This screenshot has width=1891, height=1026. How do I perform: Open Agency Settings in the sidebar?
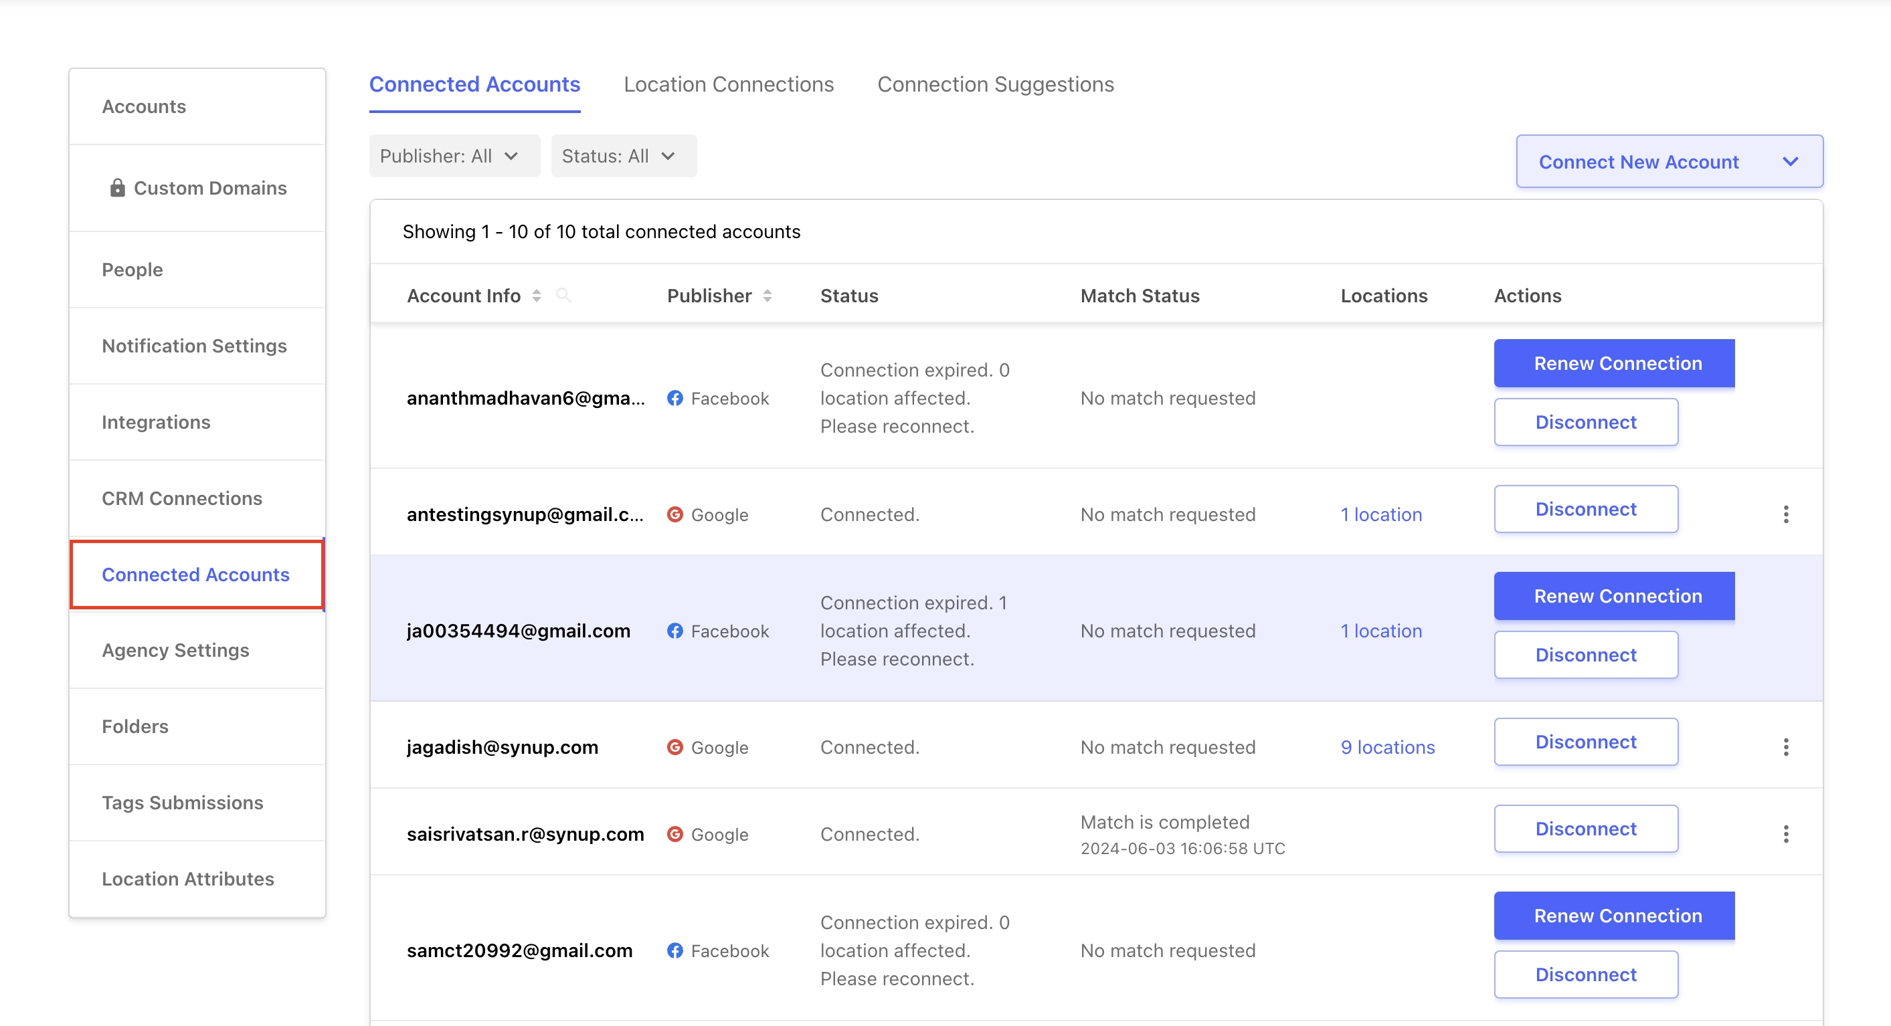coord(197,650)
